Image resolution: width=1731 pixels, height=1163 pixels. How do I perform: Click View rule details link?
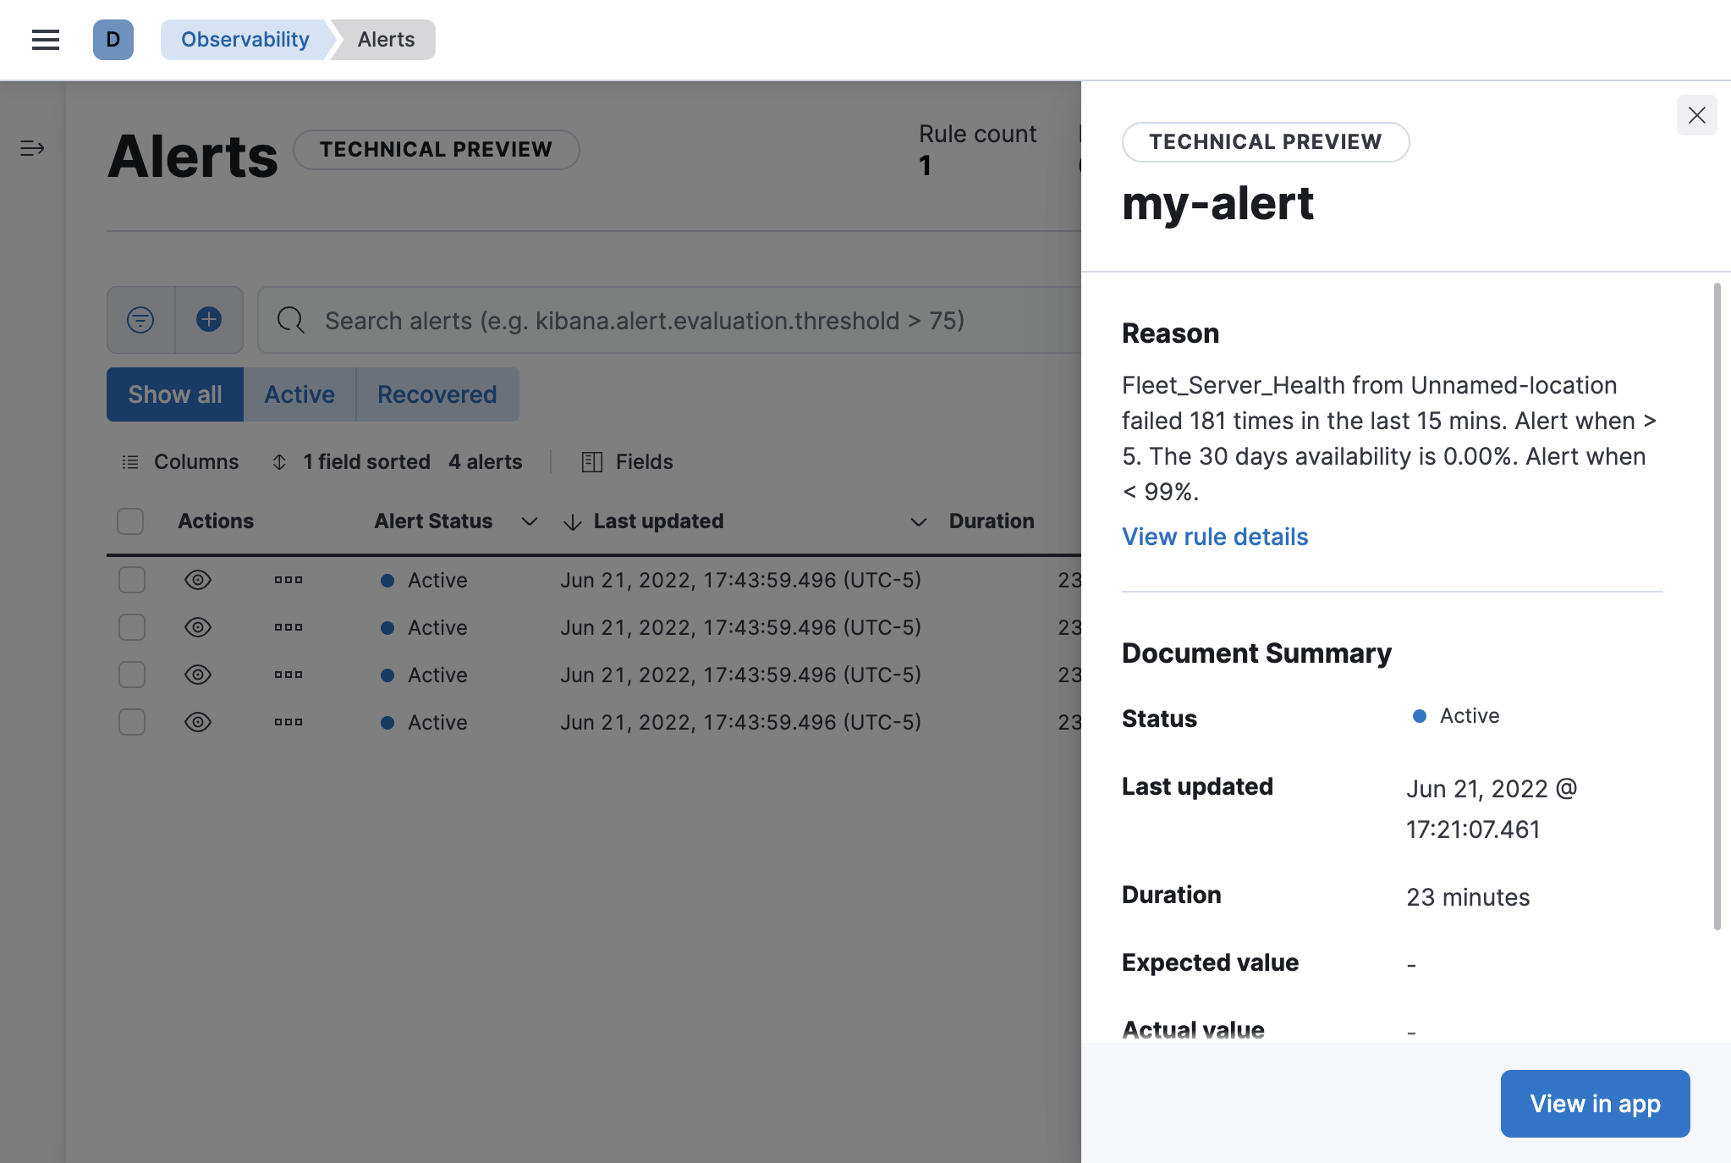click(x=1215, y=533)
